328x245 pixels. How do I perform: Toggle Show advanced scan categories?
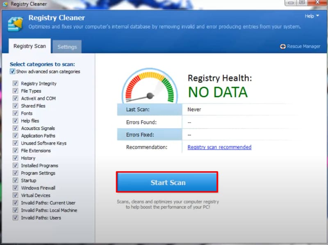[12, 72]
